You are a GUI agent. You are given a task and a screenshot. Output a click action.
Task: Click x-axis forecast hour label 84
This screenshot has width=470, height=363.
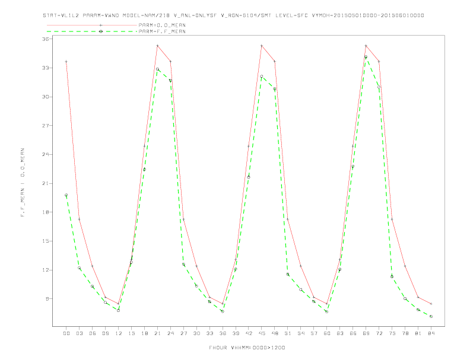[431, 333]
